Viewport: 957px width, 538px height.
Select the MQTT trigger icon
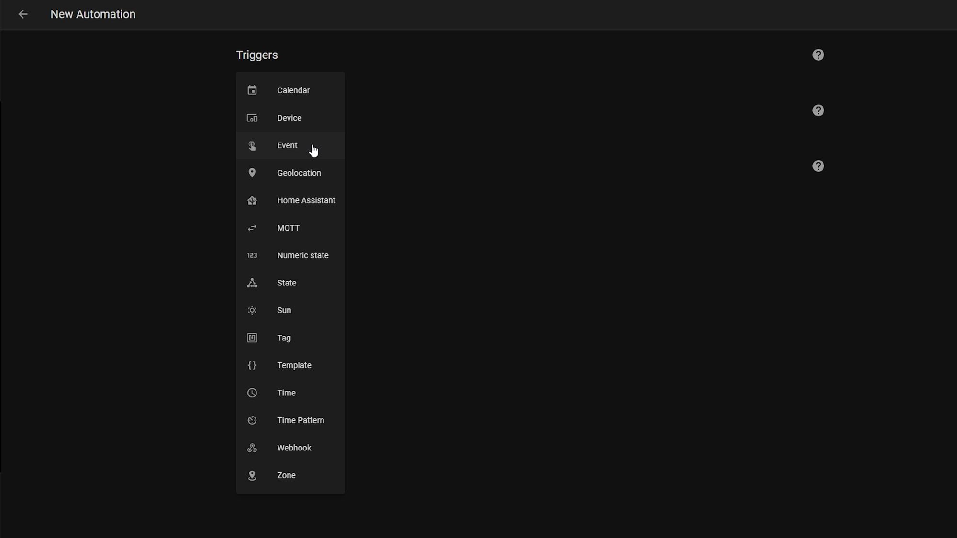click(x=252, y=227)
